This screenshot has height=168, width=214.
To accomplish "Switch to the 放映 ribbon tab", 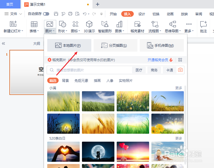I will (184, 14).
